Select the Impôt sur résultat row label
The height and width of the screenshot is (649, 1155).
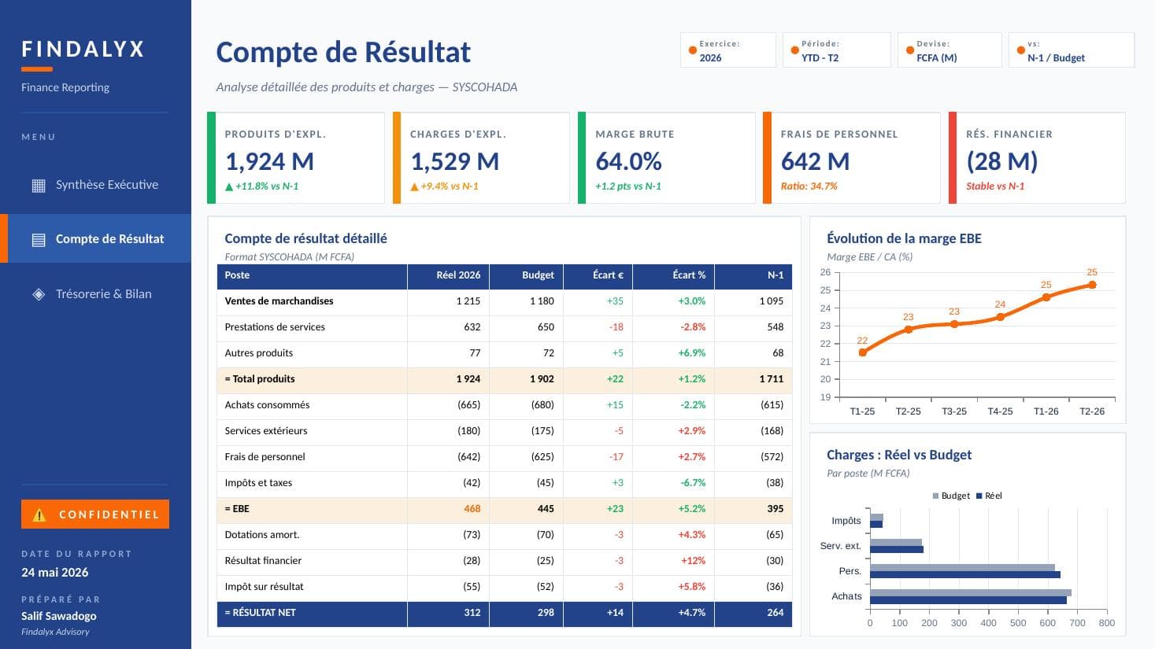point(264,587)
